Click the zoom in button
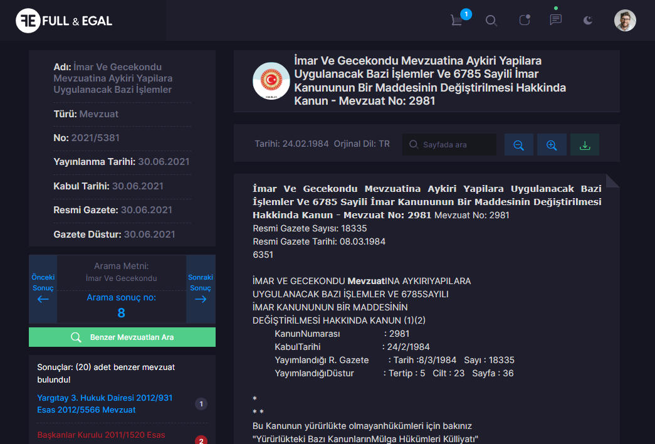The image size is (655, 444). click(x=552, y=145)
